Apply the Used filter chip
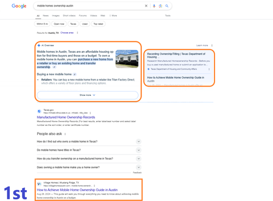Image resolution: width=273 pixels, height=201 pixels. [85, 24]
